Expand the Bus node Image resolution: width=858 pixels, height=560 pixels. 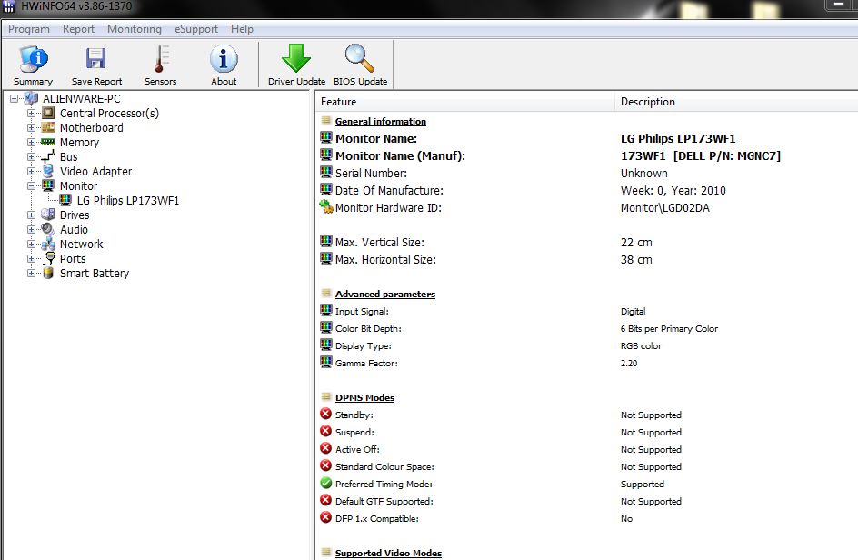[31, 156]
